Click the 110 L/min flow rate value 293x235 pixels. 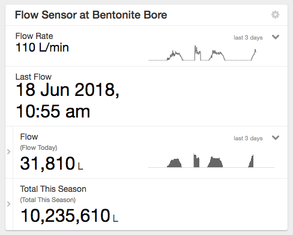(x=42, y=47)
